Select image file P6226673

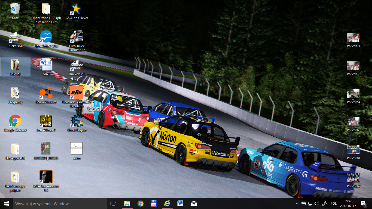353,68
